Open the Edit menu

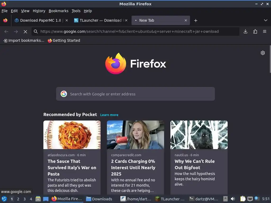[x=14, y=11]
